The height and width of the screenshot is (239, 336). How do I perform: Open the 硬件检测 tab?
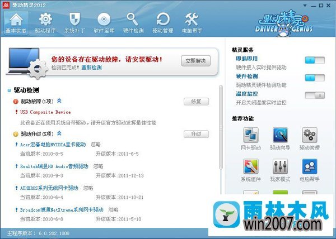coord(133,23)
